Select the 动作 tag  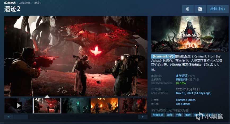tap(170, 115)
